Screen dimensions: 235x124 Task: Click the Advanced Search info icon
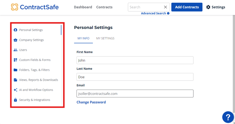[168, 13]
